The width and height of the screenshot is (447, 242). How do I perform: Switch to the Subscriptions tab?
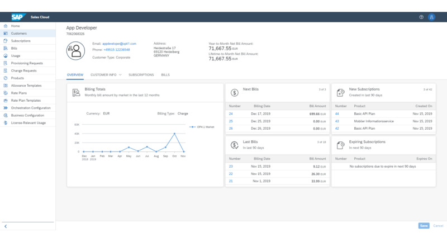(x=141, y=74)
